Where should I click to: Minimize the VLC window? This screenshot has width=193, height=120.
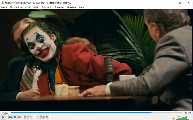click(x=172, y=3)
